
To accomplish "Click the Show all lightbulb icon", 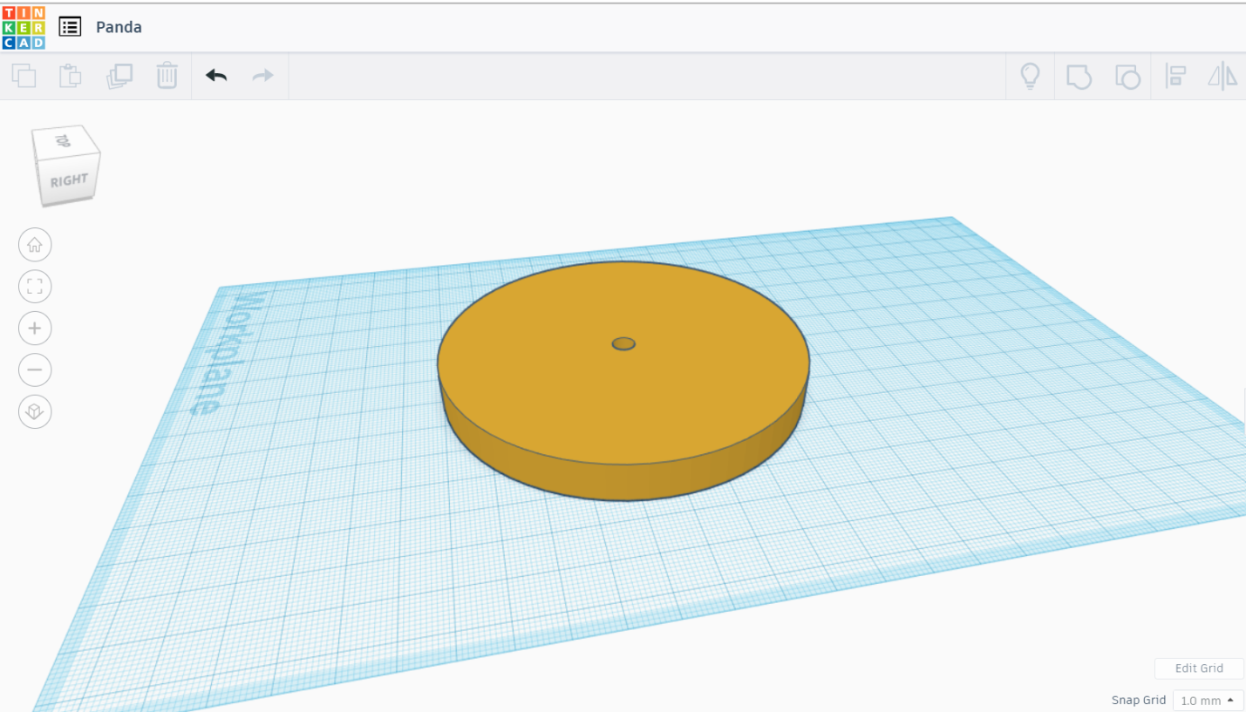I will pos(1031,76).
